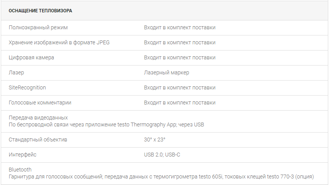Viewport: 329px width, 185px height.
Task: Select the 'Интерфейс' row label
Action: tap(22, 155)
